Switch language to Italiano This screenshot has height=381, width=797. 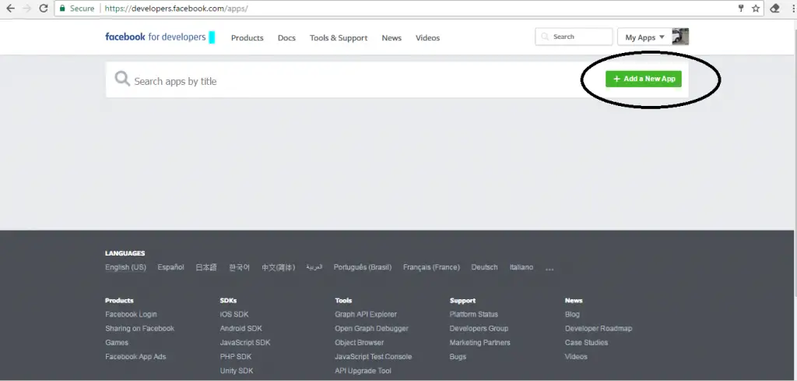coord(521,267)
